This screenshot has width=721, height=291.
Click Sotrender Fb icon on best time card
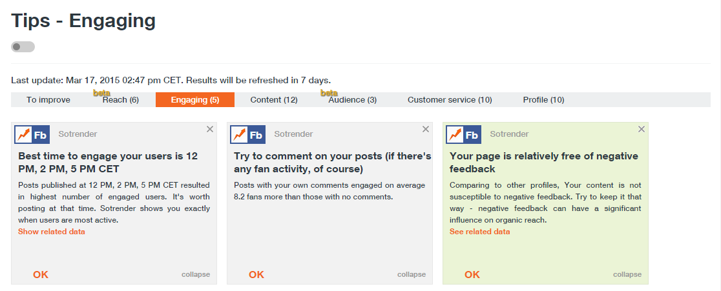32,134
